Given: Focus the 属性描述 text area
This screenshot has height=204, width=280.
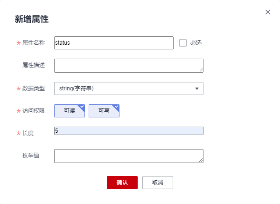Looking at the screenshot, I should [128, 66].
